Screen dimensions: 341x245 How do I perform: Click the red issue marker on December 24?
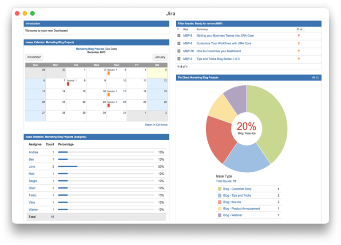pyautogui.click(x=108, y=106)
